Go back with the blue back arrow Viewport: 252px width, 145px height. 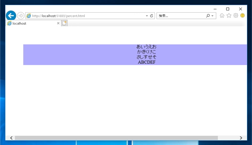pyautogui.click(x=11, y=16)
